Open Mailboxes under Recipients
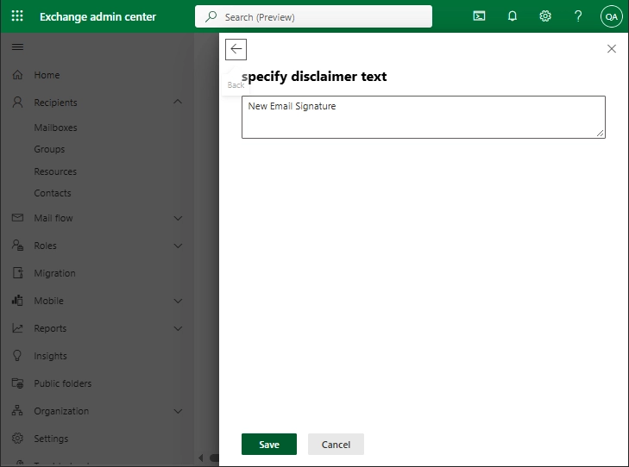This screenshot has height=467, width=629. [55, 128]
